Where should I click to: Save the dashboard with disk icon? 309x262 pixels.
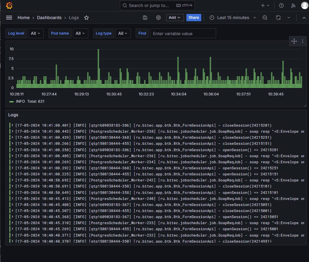145,18
